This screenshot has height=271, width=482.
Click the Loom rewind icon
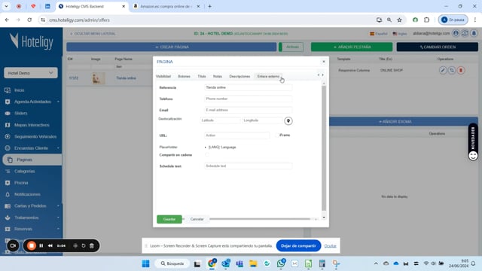click(x=50, y=245)
